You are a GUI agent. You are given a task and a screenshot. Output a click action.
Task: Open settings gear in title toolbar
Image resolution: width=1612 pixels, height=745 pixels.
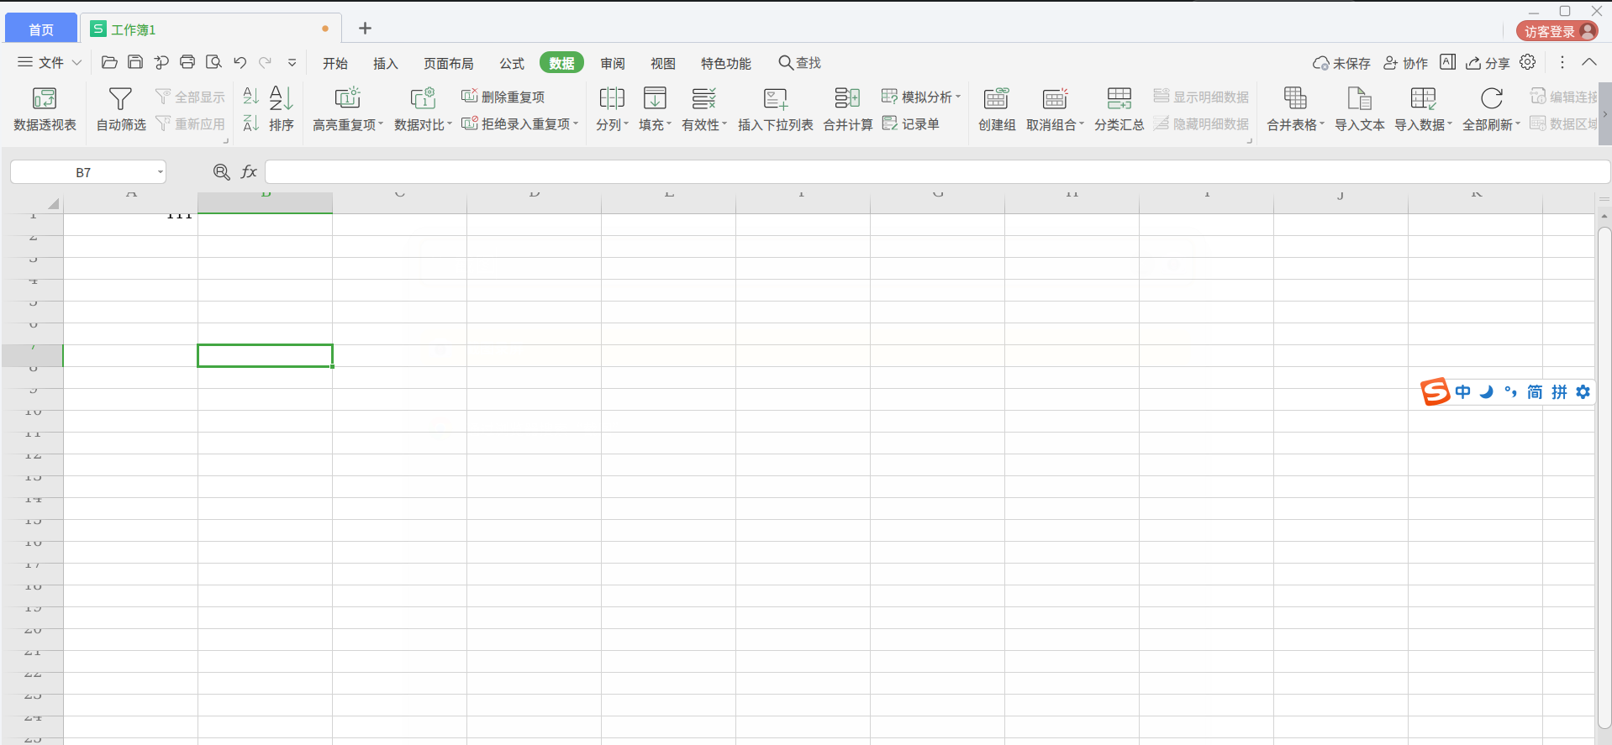[1528, 62]
